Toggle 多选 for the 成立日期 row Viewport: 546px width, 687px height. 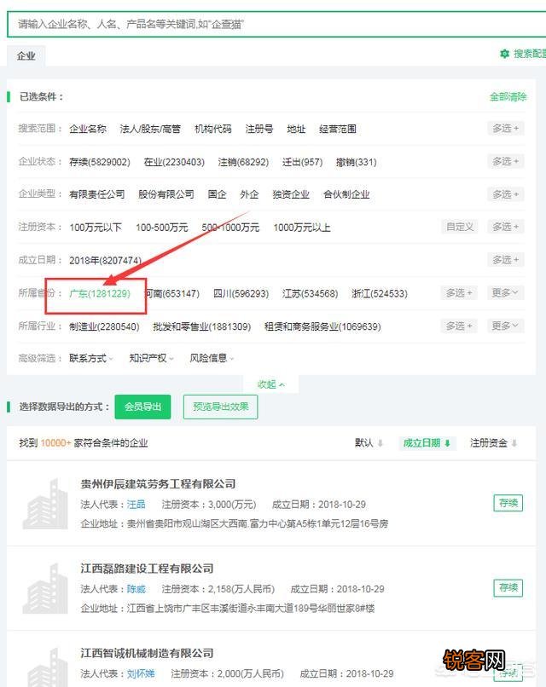(x=506, y=260)
